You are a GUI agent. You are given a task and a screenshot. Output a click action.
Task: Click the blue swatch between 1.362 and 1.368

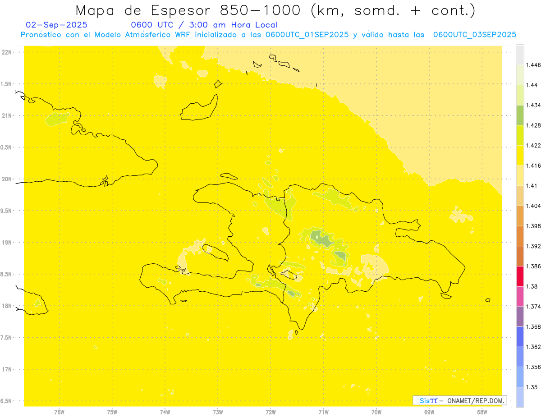(520, 336)
